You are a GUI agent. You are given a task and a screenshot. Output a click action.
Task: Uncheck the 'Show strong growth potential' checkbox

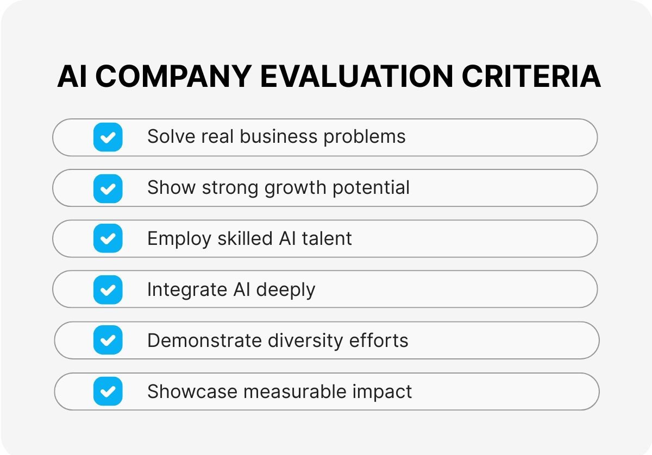click(x=108, y=188)
